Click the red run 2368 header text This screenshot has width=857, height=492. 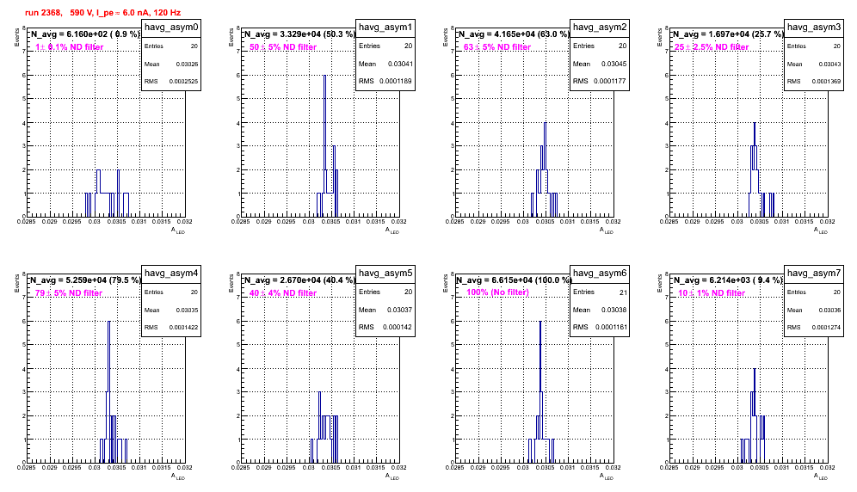102,13
